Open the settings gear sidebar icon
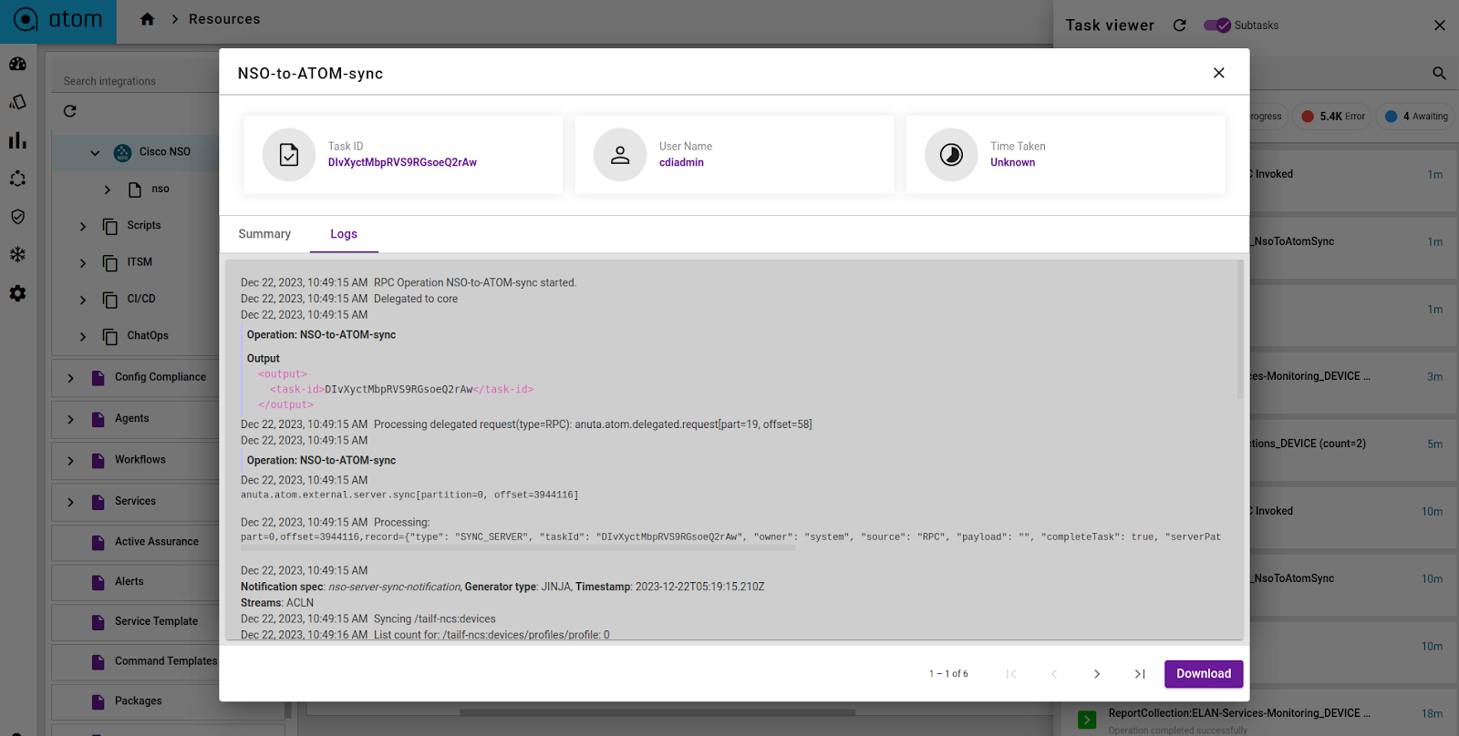This screenshot has height=736, width=1459. tap(18, 293)
